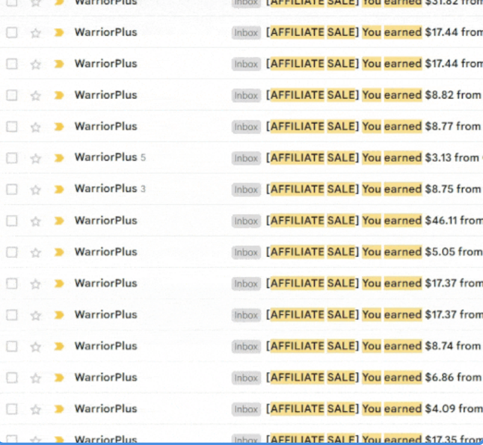The image size is (483, 445).
Task: Select the checkbox for the $8.74 email
Action: coord(11,346)
